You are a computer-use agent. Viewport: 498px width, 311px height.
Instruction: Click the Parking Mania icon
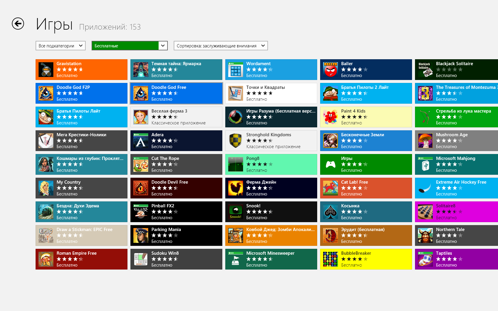click(x=141, y=235)
